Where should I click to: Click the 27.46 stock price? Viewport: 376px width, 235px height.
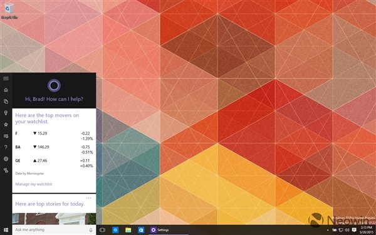click(42, 160)
